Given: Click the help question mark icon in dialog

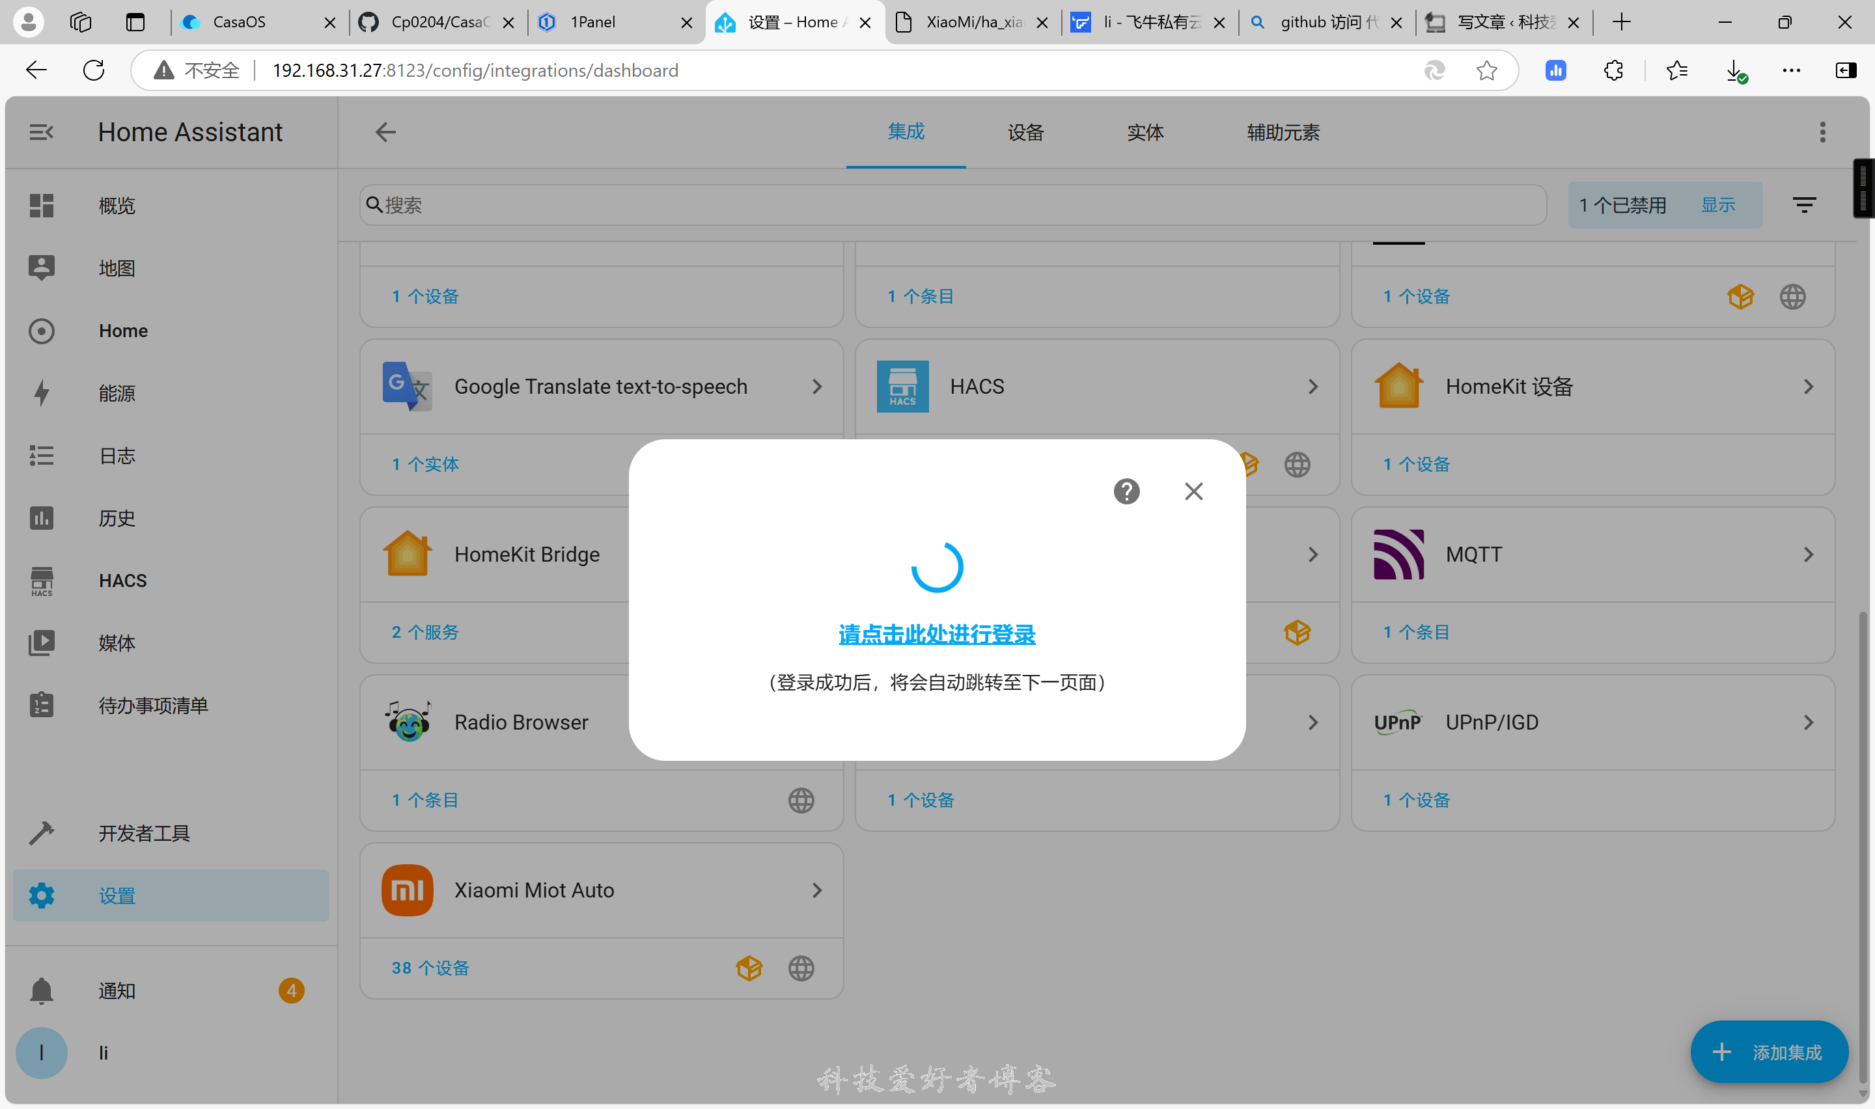Looking at the screenshot, I should (1126, 491).
